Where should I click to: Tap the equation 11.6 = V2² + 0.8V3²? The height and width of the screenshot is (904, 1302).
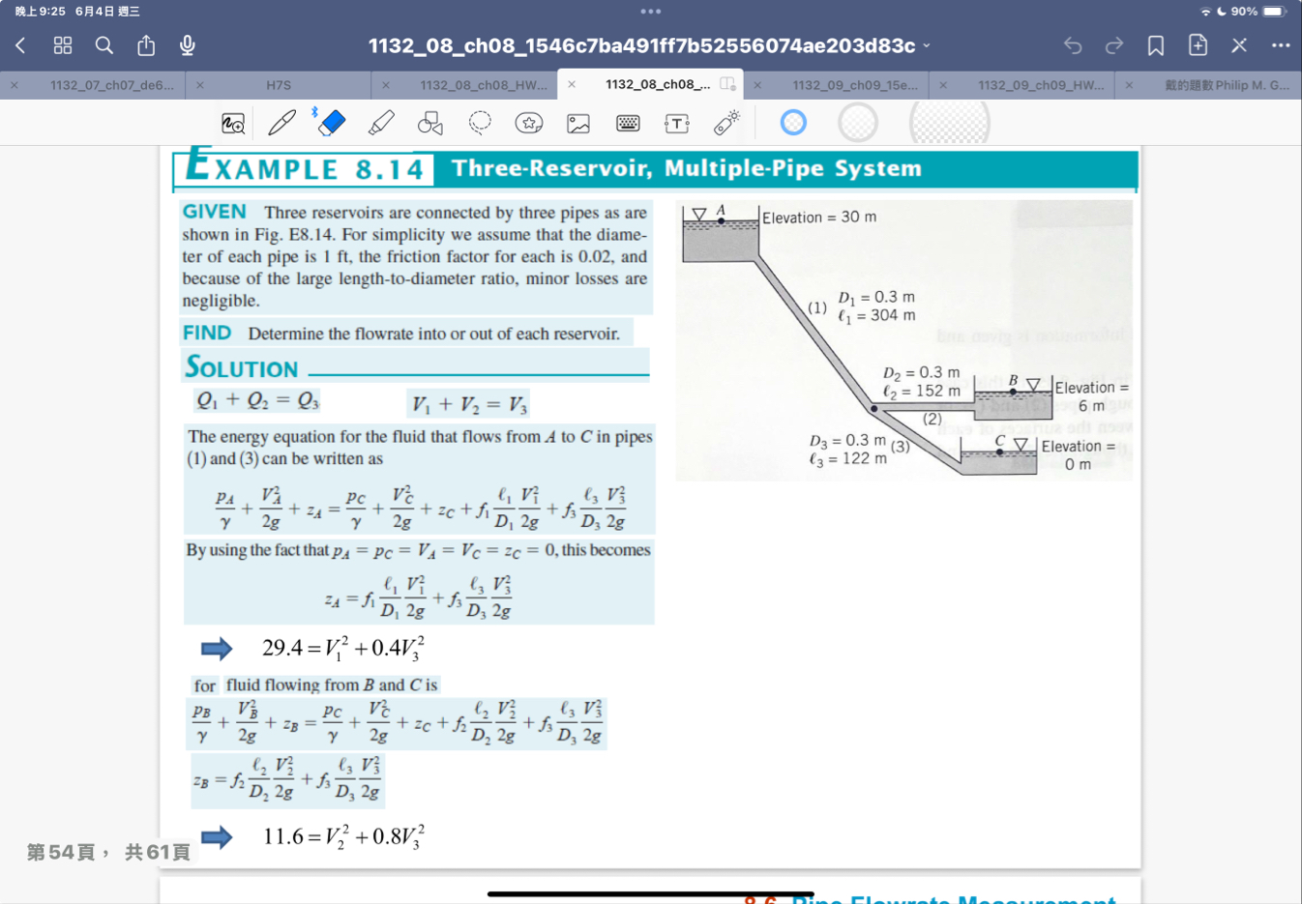[x=342, y=836]
